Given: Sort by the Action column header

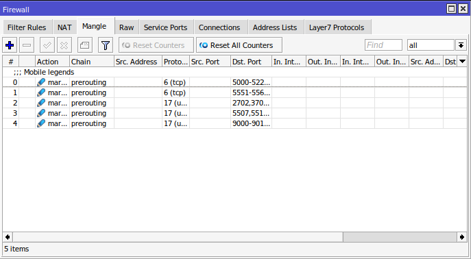Looking at the screenshot, I should [x=52, y=62].
